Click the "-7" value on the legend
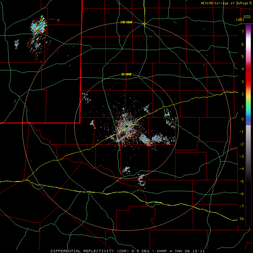The height and width of the screenshot is (253, 253). [241, 206]
